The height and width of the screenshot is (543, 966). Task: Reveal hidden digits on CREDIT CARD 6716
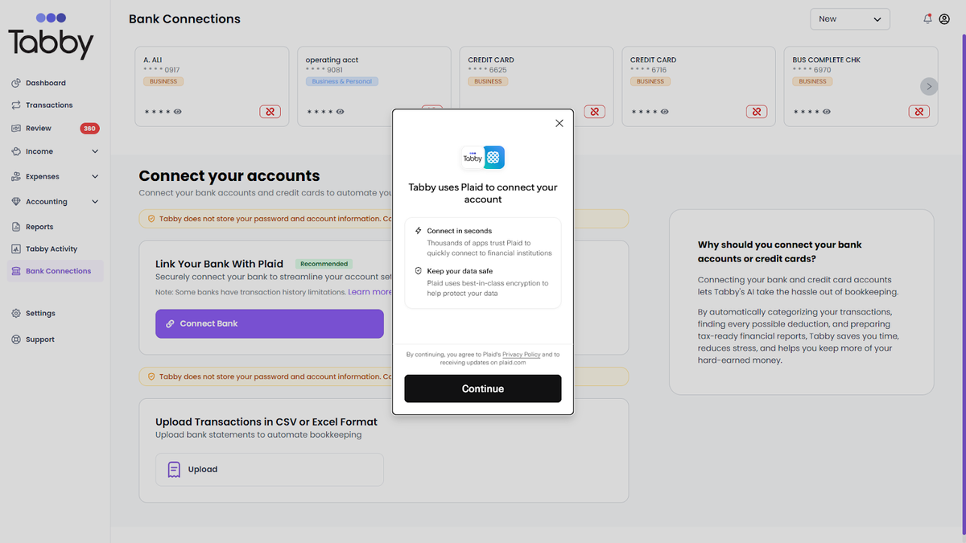coord(664,112)
